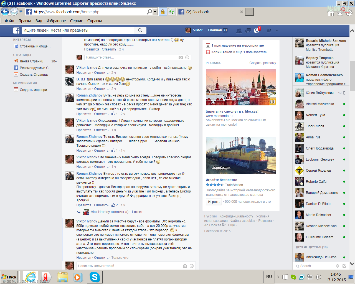The height and width of the screenshot is (284, 355).
Task: Open the Справка menu
Action: point(95,21)
